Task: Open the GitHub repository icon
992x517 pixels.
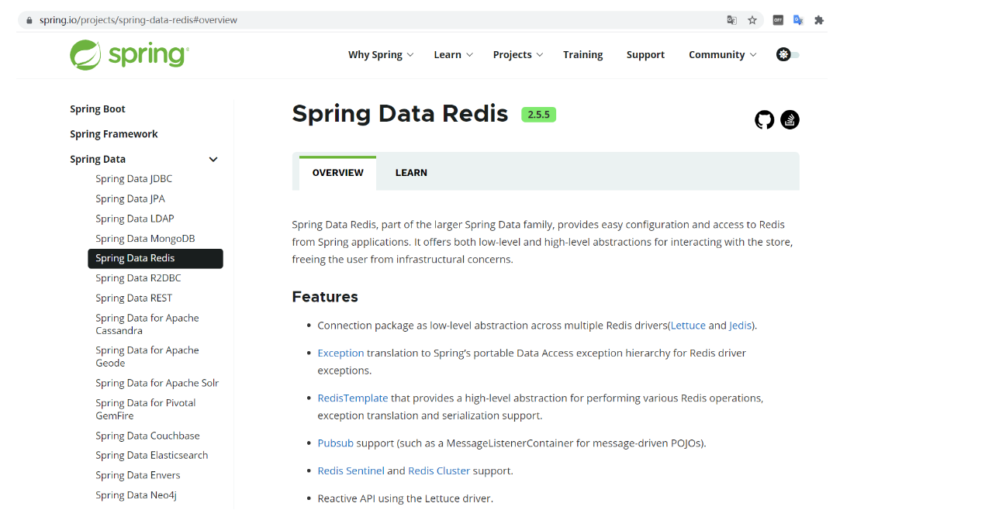Action: pos(764,119)
